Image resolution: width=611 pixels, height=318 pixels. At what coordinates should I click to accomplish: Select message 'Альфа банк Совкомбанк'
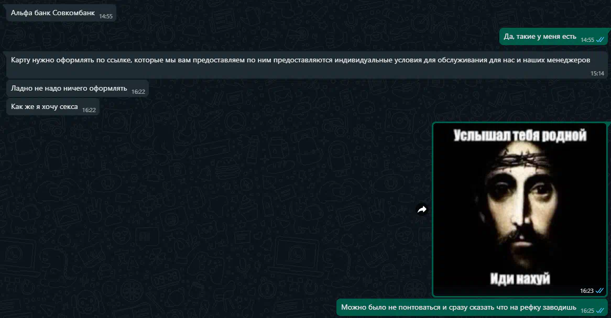61,13
